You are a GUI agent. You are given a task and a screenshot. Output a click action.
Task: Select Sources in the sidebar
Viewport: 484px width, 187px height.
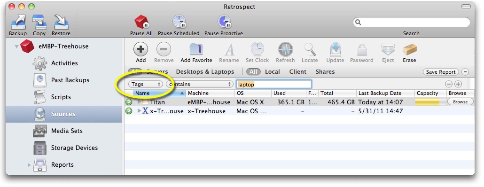coord(63,114)
